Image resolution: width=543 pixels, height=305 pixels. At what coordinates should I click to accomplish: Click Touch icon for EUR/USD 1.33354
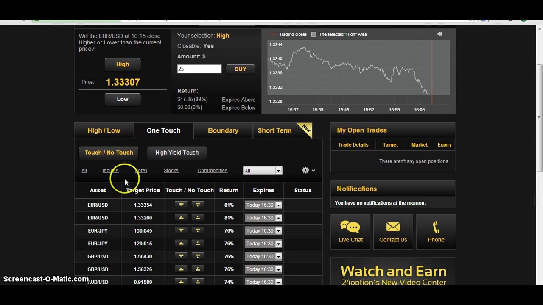(181, 205)
